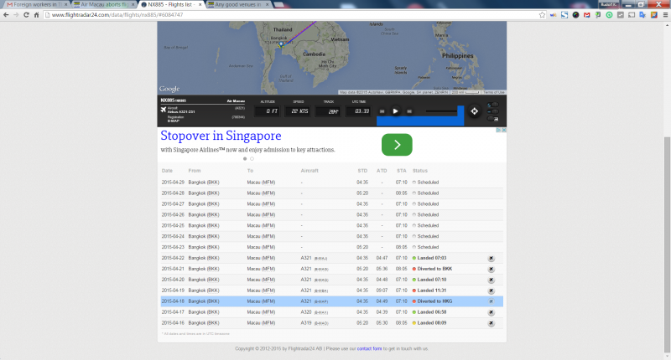Open the map Terms of Use link
The image size is (671, 360).
[494, 92]
